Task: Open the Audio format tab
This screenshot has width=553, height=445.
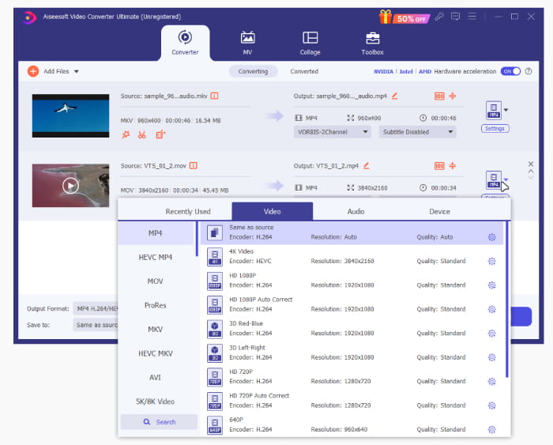Action: point(355,211)
